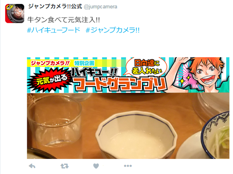Retweet this post using the retweet icon
The width and height of the screenshot is (233, 174).
(x=64, y=166)
